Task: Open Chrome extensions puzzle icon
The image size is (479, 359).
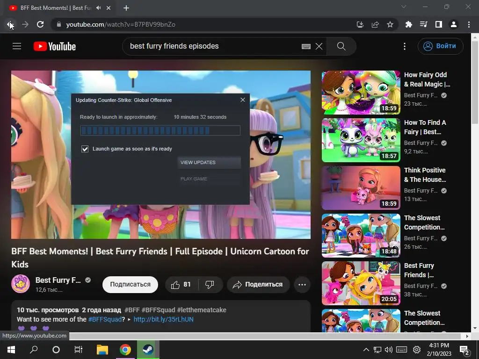Action: click(408, 24)
